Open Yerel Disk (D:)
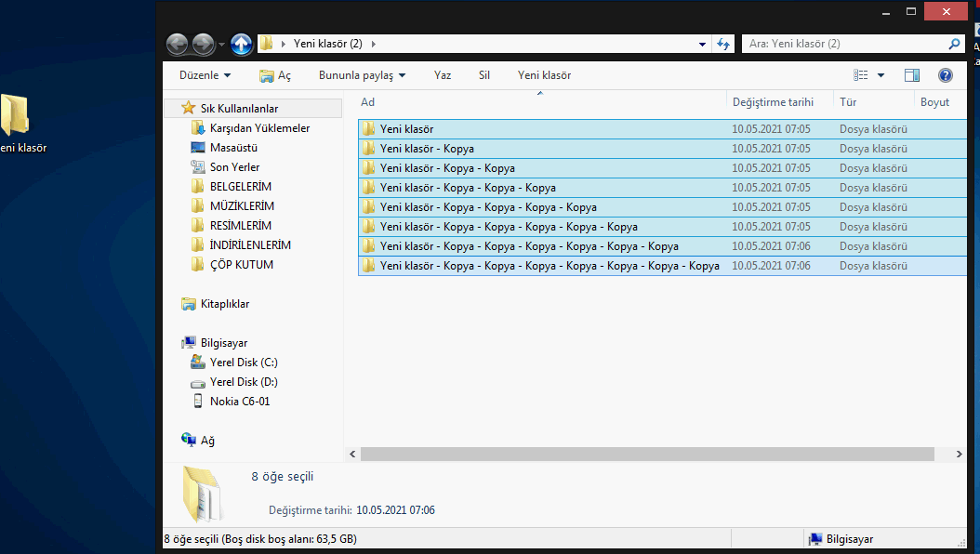 pos(244,382)
